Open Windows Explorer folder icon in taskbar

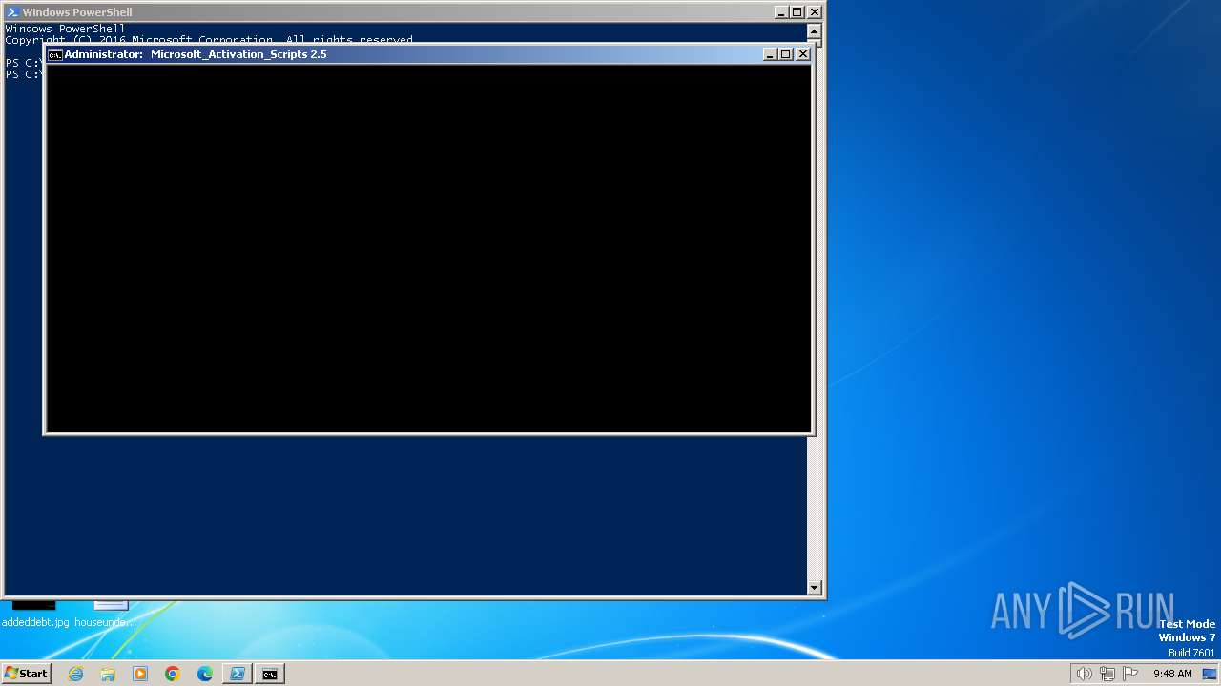pos(108,674)
